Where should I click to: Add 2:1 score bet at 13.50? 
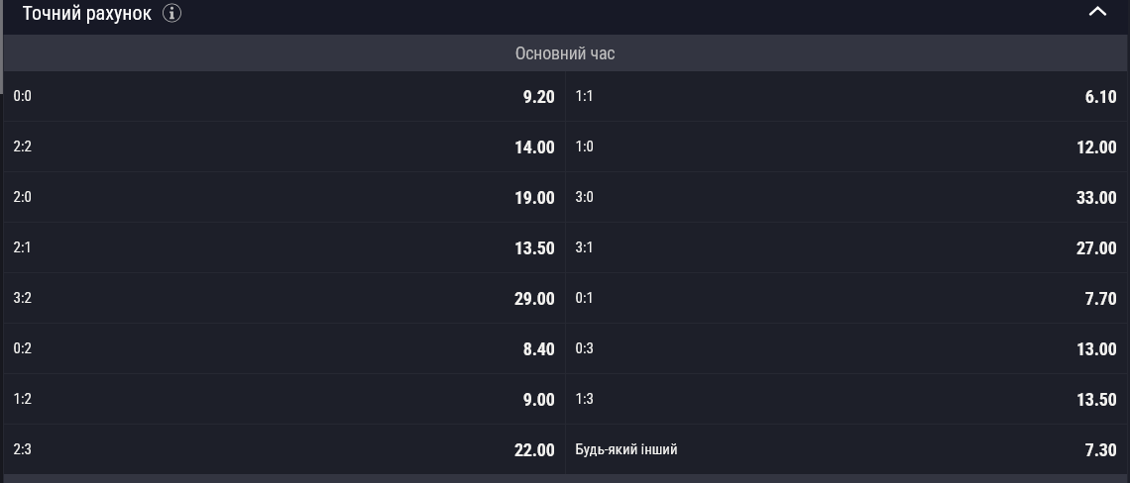(283, 247)
